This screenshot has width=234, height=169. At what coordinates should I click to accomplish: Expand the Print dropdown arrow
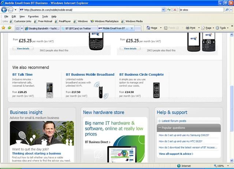199,28
